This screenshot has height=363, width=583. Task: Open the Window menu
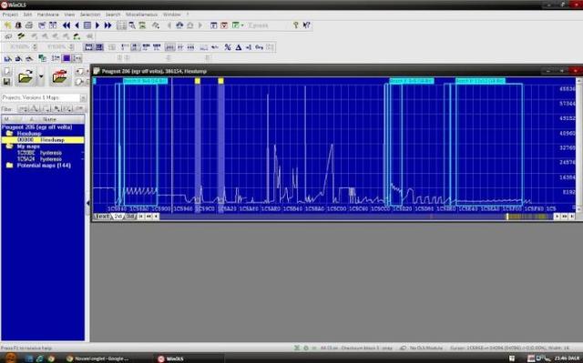tap(172, 15)
